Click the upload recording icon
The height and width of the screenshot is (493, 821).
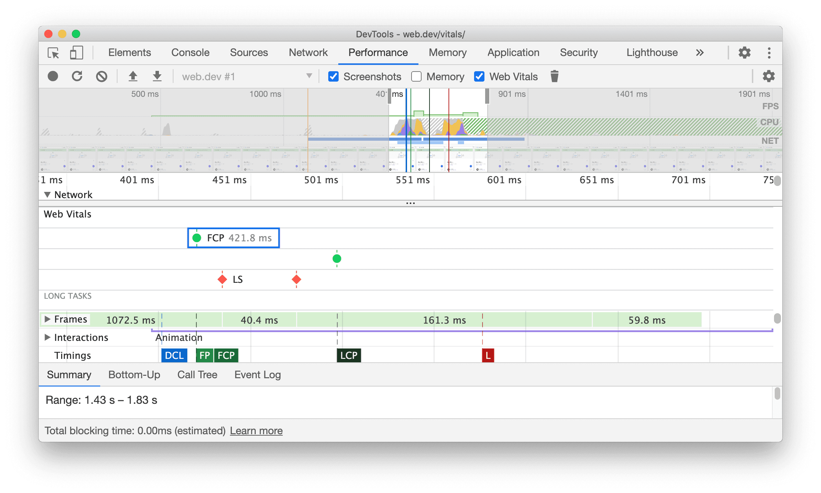pyautogui.click(x=132, y=76)
